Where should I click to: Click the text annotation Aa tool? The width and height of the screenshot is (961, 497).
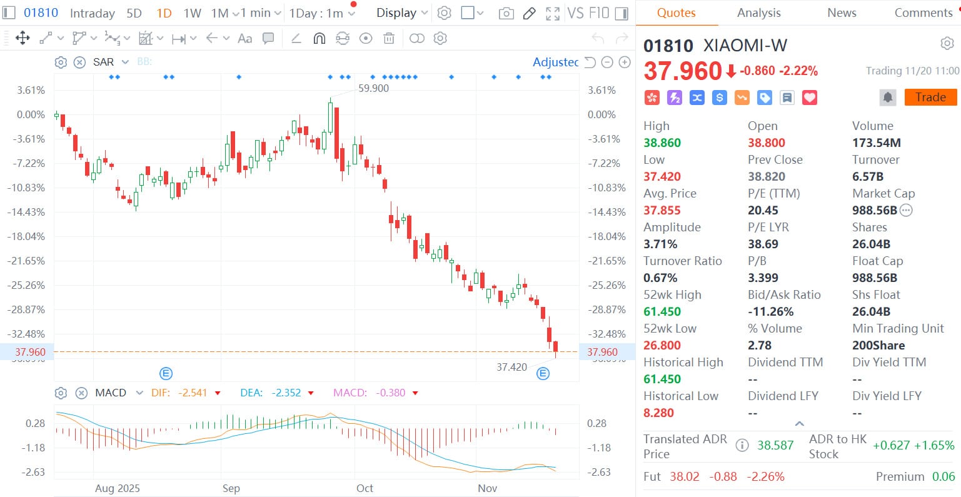click(x=245, y=39)
